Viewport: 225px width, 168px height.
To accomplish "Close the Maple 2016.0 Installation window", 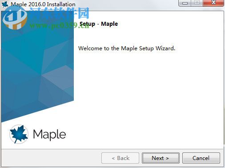I will (213, 3).
